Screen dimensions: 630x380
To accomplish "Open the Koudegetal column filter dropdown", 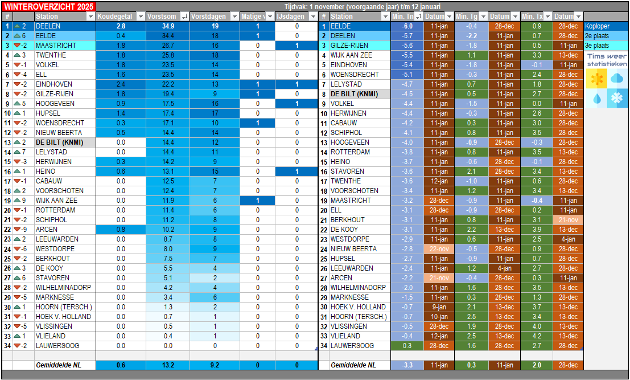I will click(x=141, y=17).
